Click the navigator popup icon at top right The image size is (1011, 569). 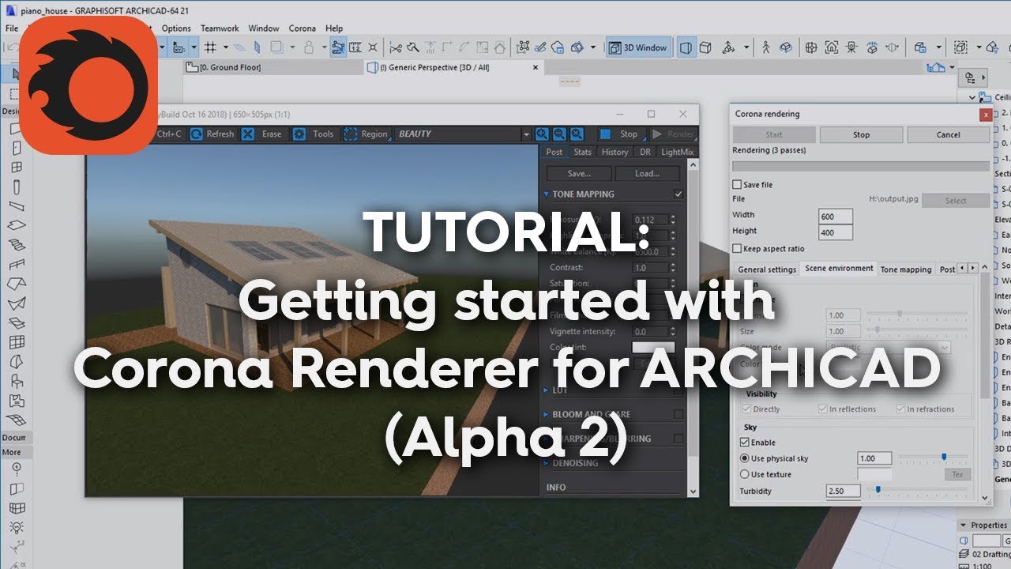coord(972,77)
